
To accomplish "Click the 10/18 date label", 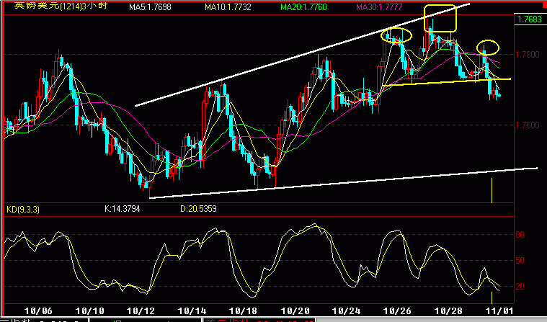I will [243, 310].
